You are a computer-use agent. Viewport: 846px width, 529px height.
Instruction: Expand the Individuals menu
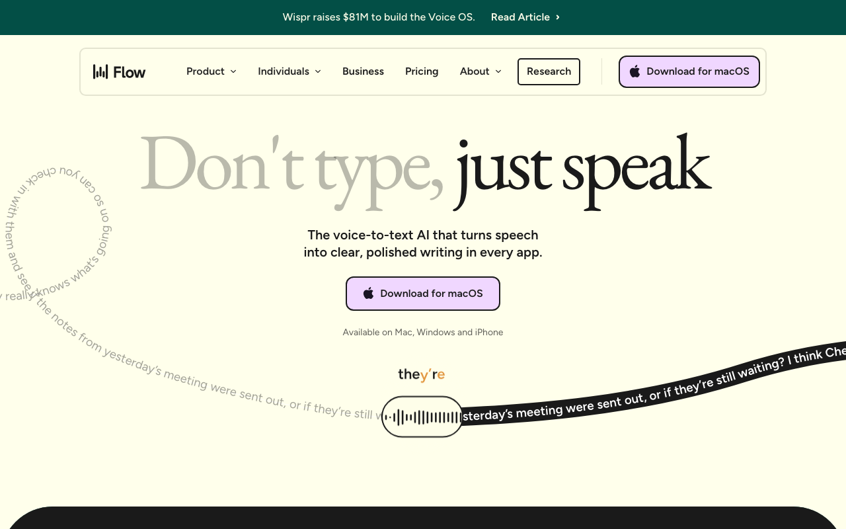[289, 71]
